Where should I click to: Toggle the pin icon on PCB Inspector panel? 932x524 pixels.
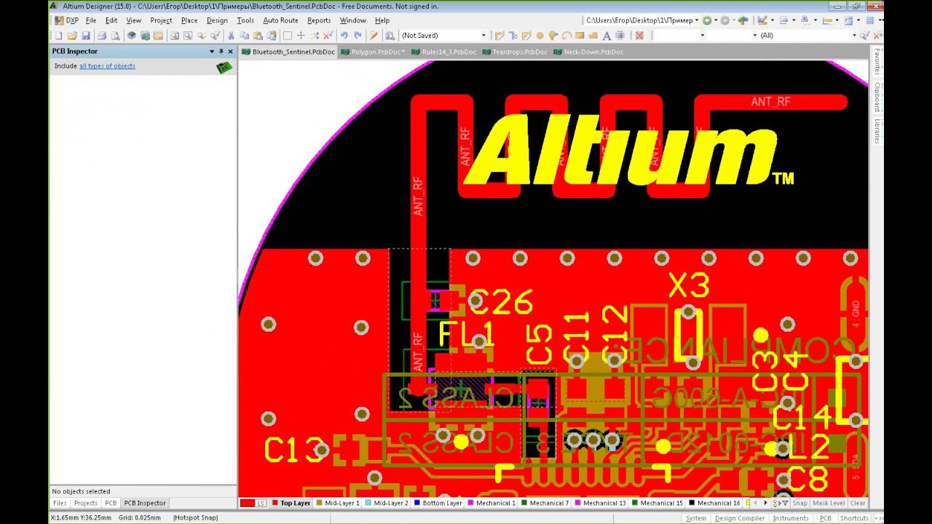(221, 52)
